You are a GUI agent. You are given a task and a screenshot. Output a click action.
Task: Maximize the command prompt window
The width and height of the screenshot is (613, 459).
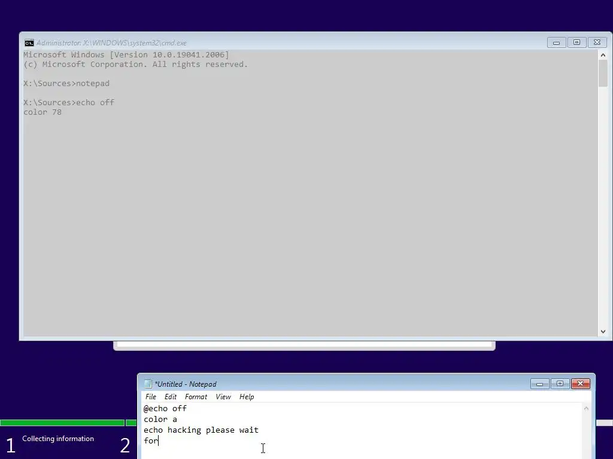576,42
